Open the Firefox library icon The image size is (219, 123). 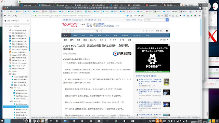(x=162, y=16)
